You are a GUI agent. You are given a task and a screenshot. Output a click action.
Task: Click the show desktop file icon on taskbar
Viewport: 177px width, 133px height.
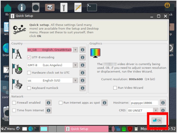(25, 129)
